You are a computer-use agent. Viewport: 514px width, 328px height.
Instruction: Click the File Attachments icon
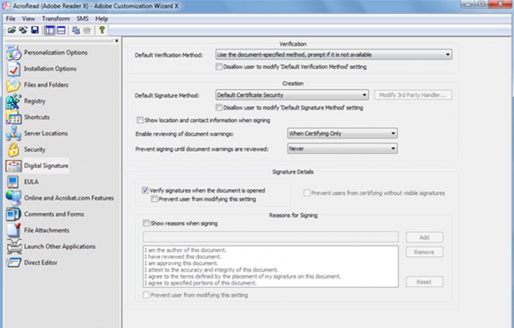pyautogui.click(x=14, y=230)
